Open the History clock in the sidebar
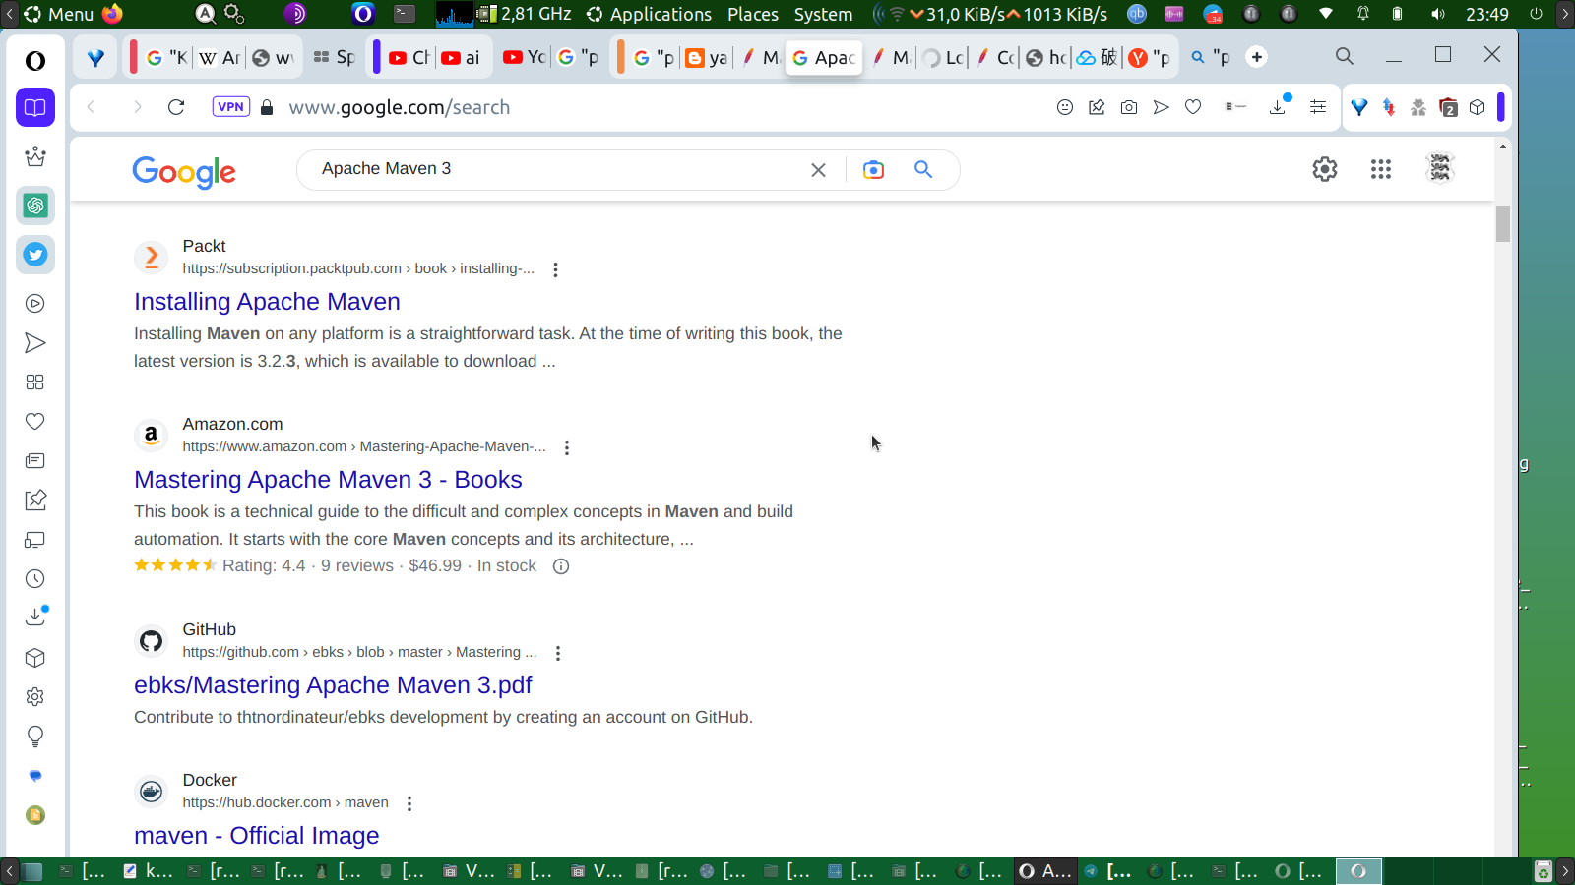 [35, 579]
